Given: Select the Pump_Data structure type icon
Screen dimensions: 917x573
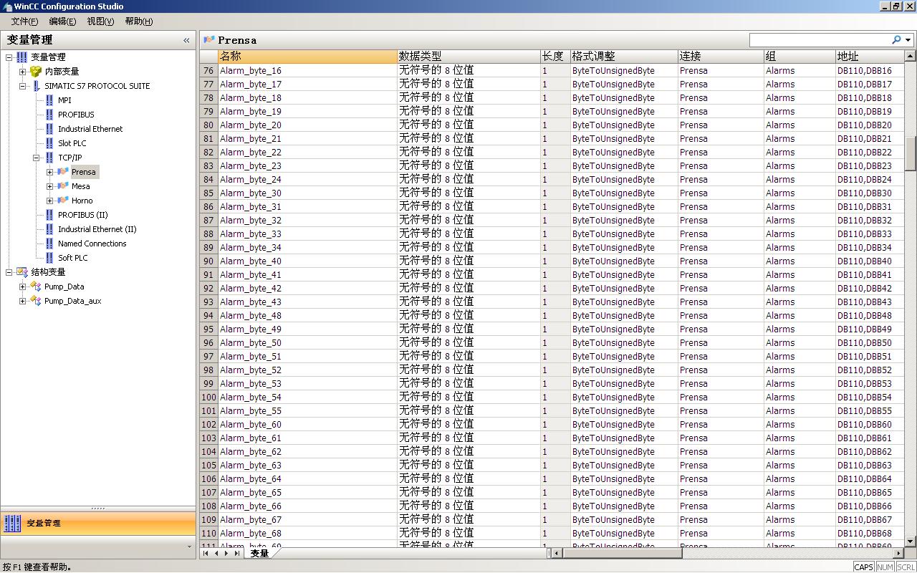Looking at the screenshot, I should 36,286.
